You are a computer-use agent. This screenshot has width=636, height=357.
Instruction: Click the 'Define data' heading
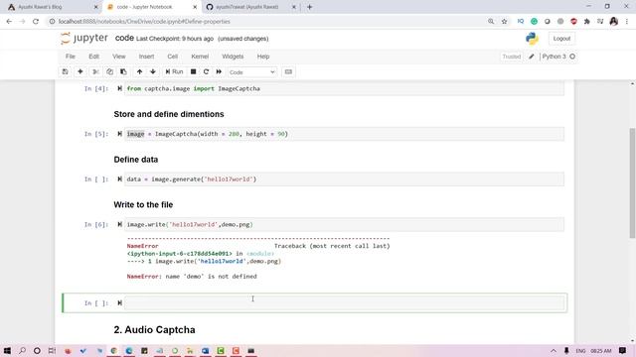tap(136, 160)
